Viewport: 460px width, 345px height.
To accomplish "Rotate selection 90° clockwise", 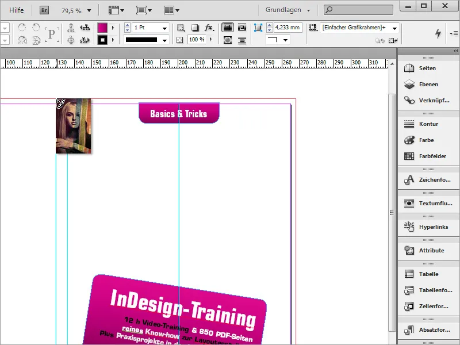I will coord(22,28).
